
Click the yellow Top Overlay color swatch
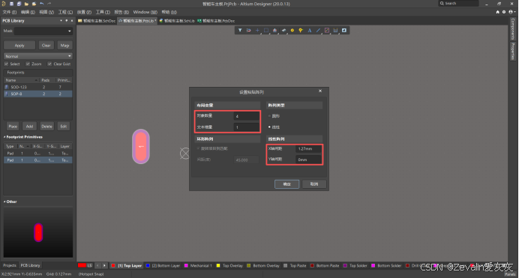[218, 265]
